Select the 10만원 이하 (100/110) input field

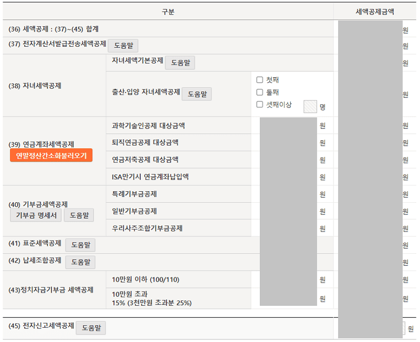coord(288,279)
